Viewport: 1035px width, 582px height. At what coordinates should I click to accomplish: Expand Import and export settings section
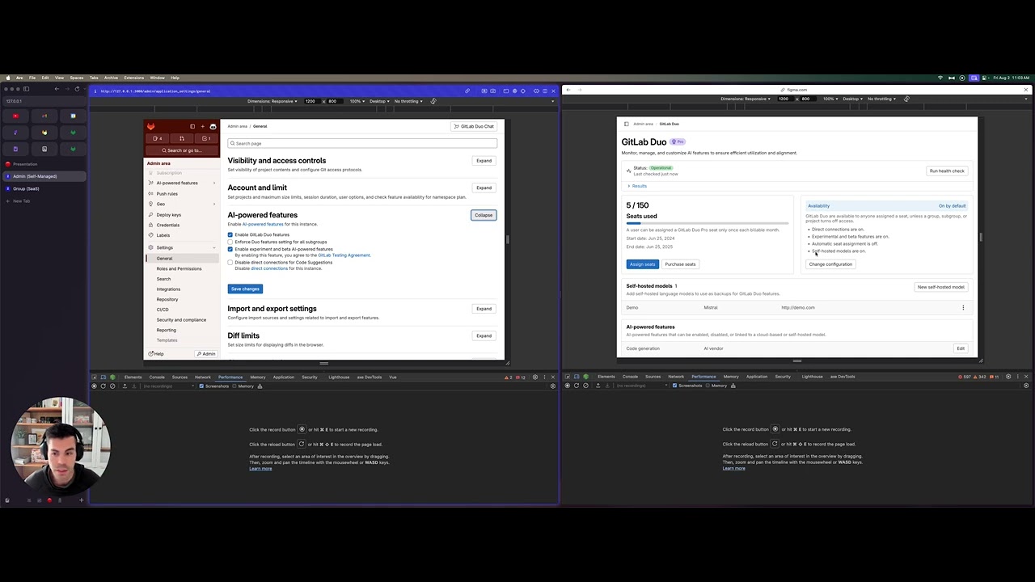(x=484, y=309)
